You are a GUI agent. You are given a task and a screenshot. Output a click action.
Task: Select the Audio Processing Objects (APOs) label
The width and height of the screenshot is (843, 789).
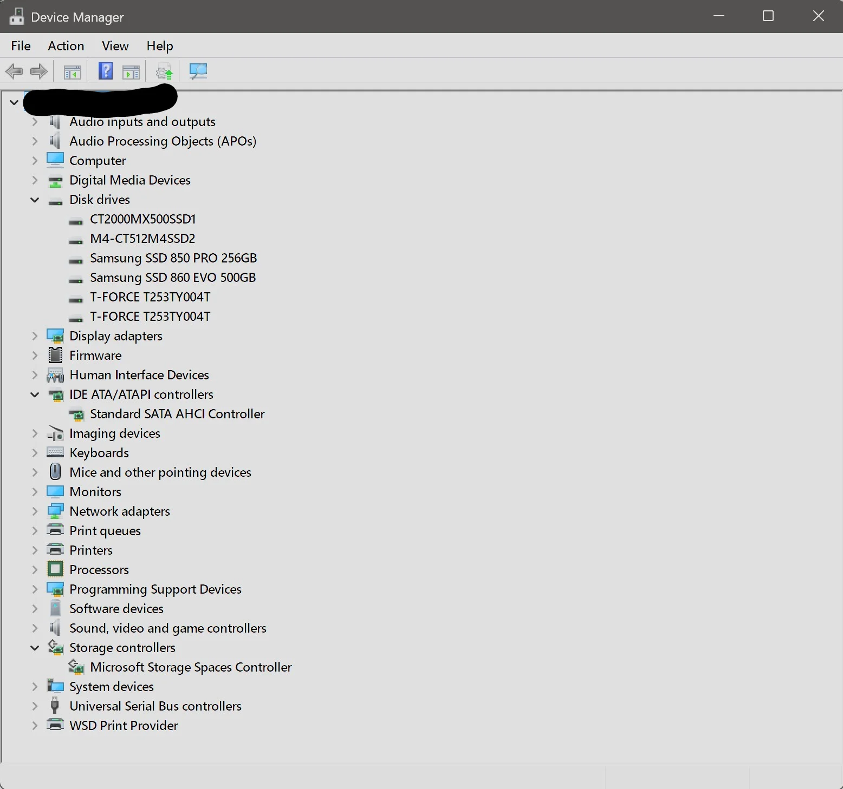click(x=163, y=141)
